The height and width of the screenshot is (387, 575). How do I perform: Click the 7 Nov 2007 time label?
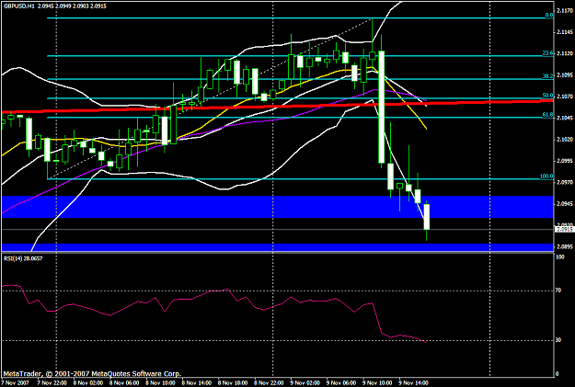16,383
